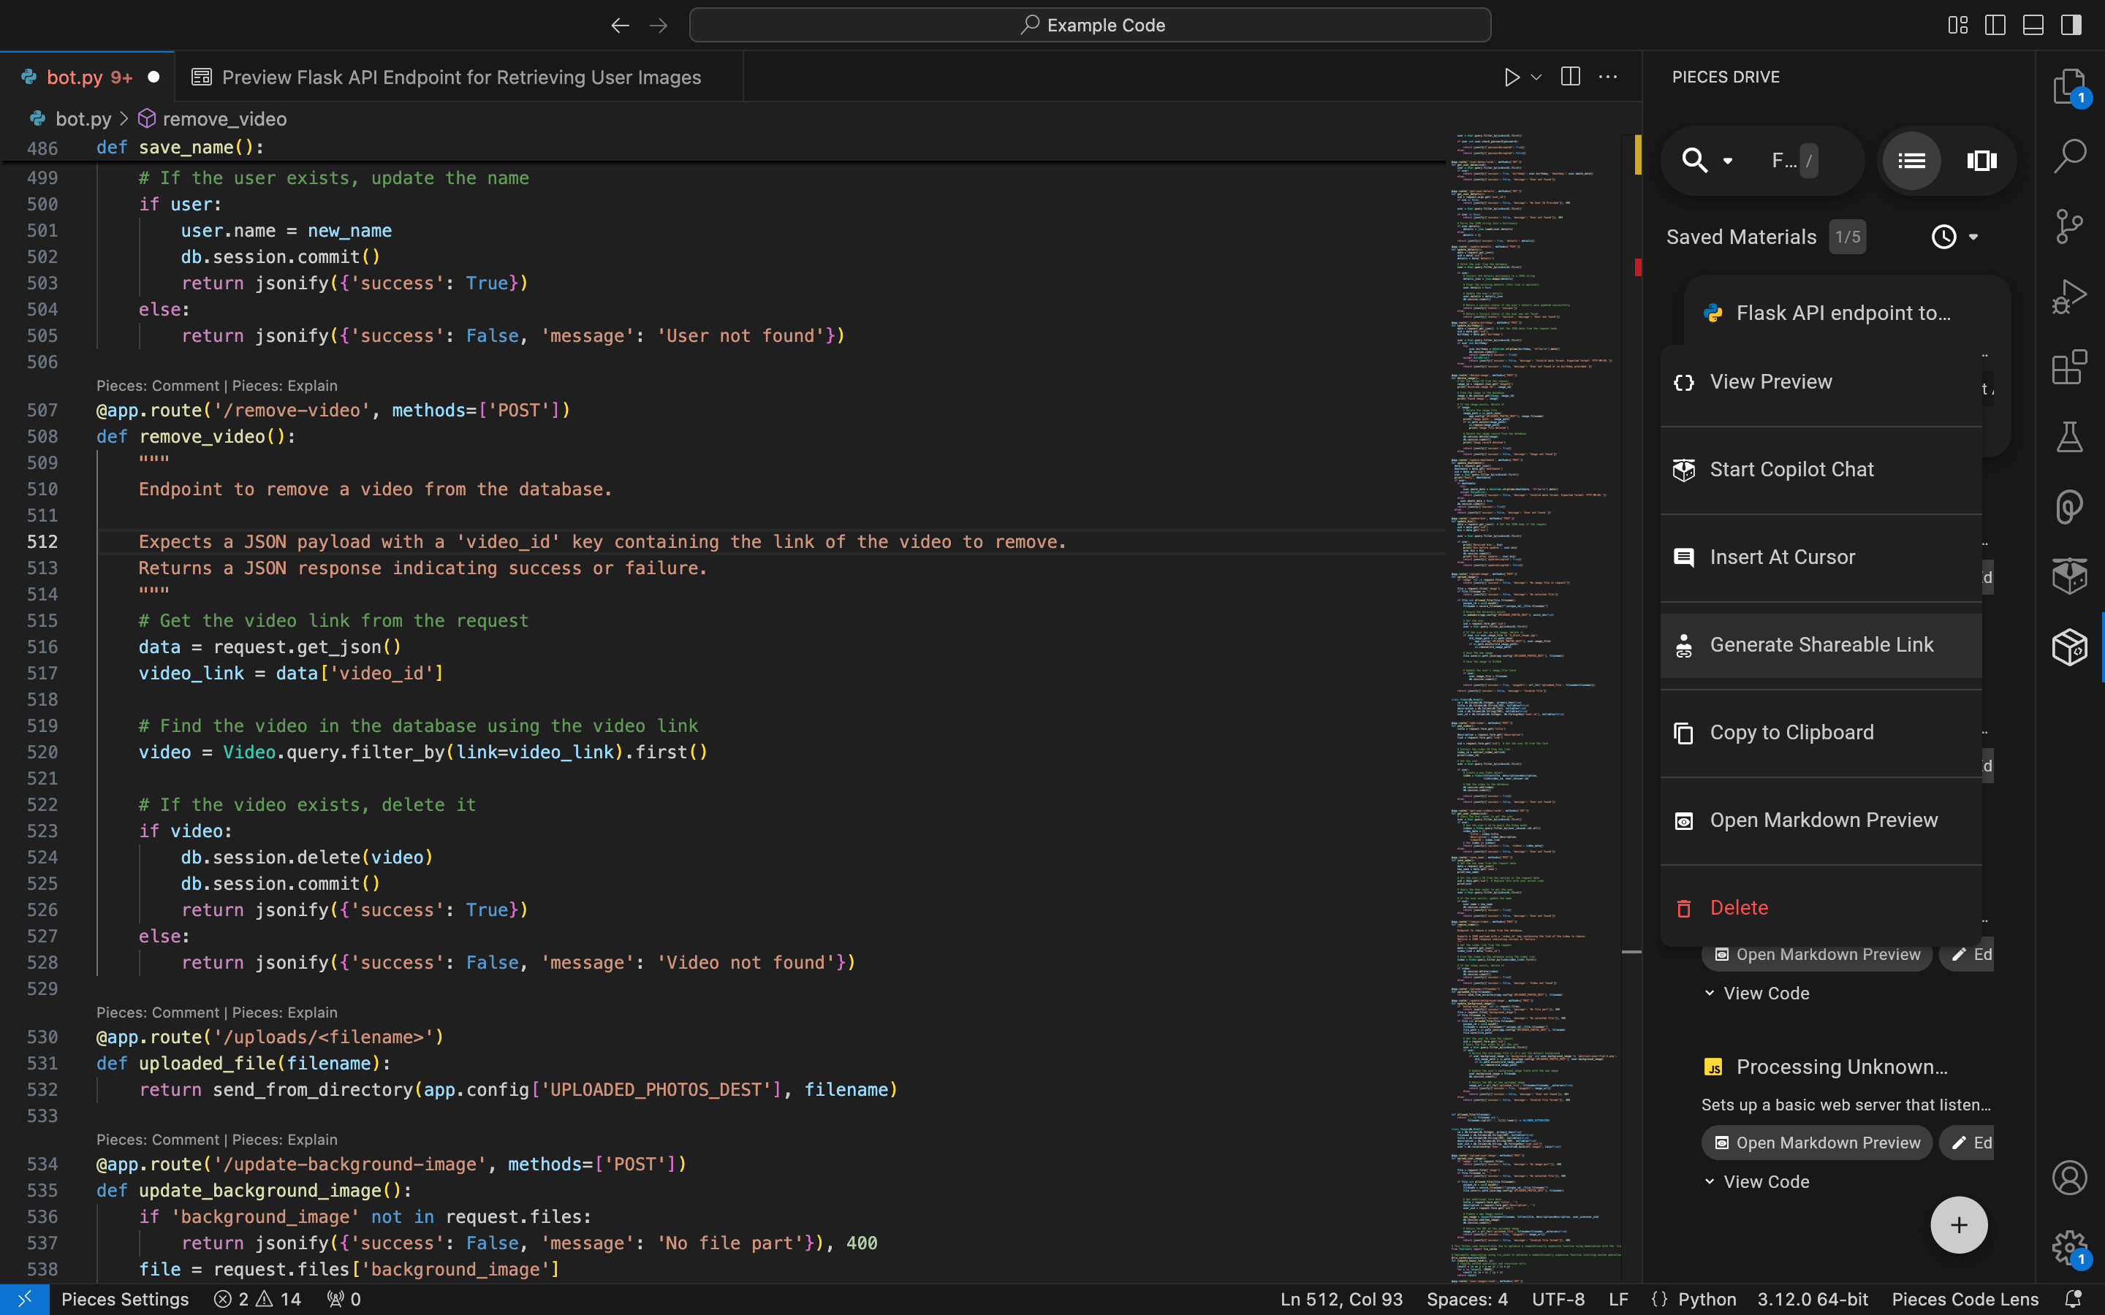Choose Copy to Clipboard menu entry

[x=1821, y=733]
